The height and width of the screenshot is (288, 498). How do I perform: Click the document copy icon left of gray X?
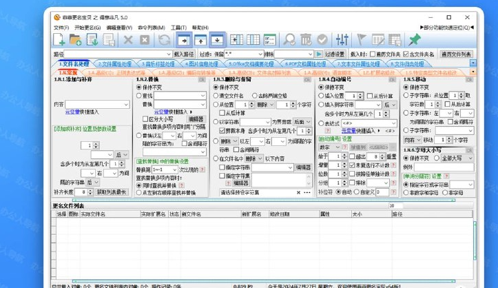pos(109,40)
